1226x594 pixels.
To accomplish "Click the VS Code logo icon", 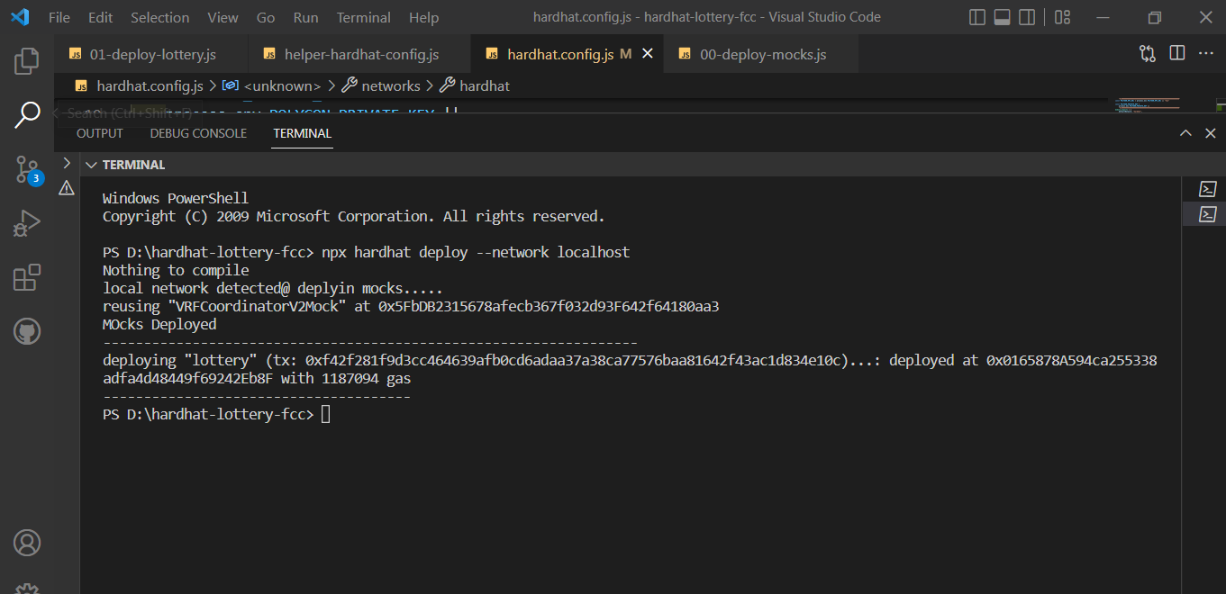I will pos(20,17).
